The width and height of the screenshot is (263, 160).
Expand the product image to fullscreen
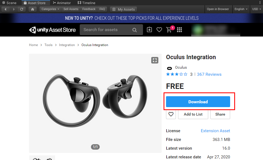coord(155,60)
